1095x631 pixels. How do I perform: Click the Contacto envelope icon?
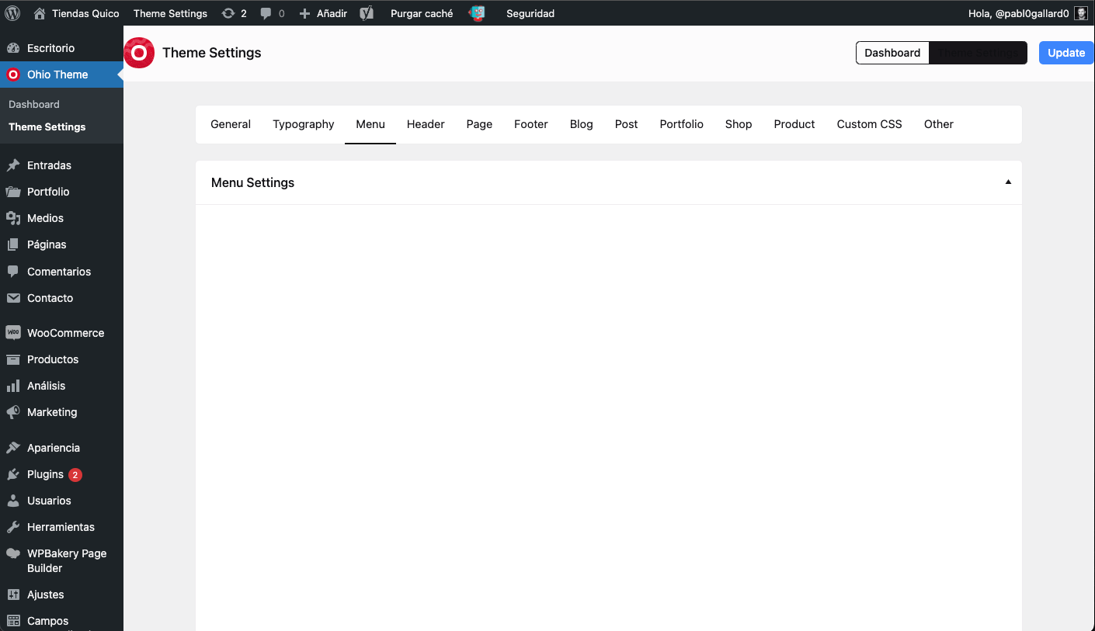(x=13, y=298)
